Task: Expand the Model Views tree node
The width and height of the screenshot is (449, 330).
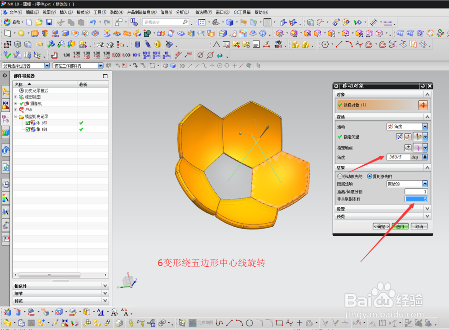Action: [16, 97]
